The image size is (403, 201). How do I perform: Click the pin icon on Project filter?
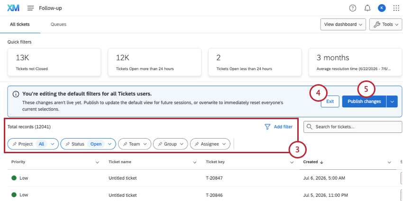(x=15, y=144)
